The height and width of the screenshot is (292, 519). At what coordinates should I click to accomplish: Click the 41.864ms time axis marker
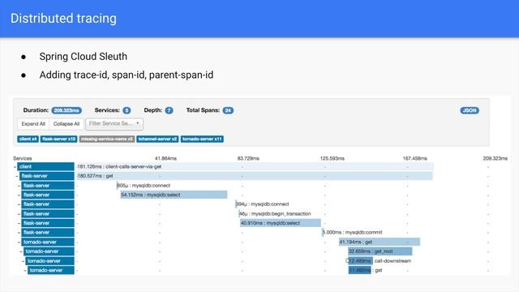pos(165,159)
